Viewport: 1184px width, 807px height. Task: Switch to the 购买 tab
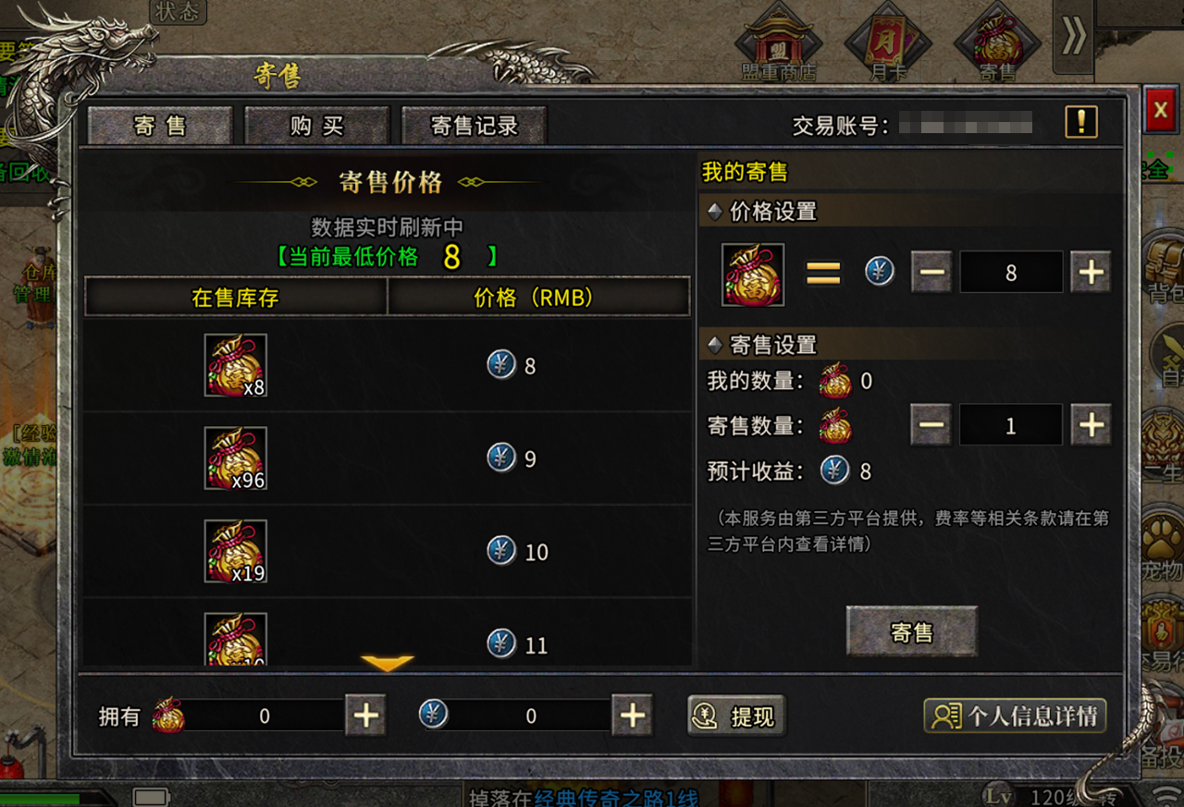316,126
